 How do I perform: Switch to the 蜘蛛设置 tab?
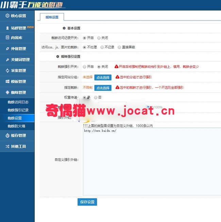[x=52, y=17]
